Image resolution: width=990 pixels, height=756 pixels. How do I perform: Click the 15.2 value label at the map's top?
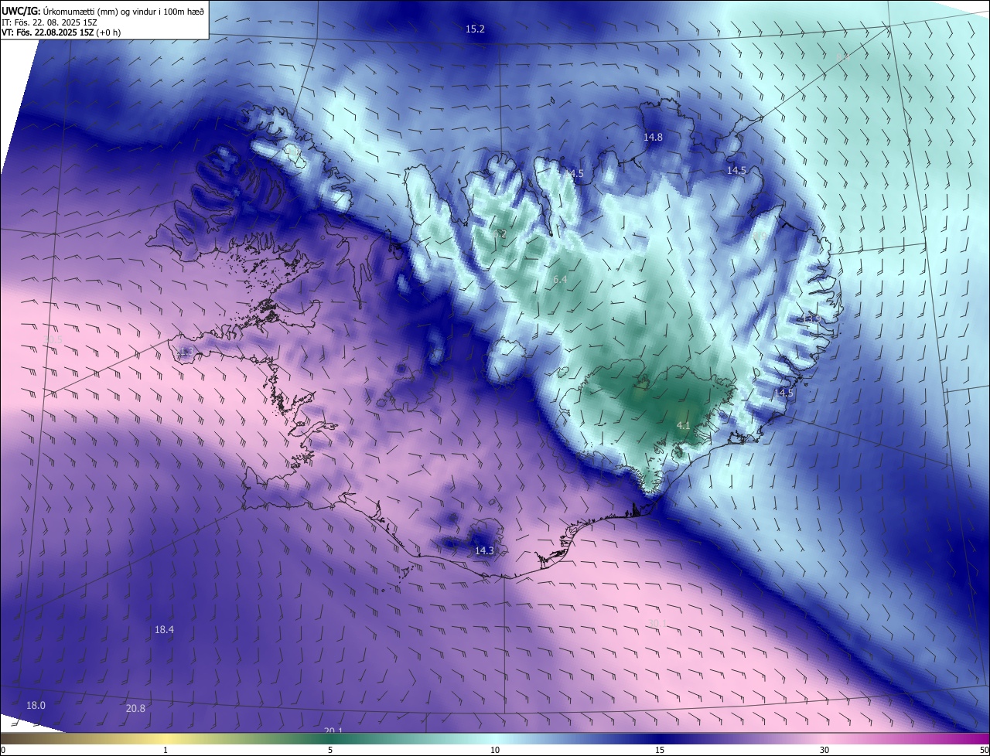(475, 29)
